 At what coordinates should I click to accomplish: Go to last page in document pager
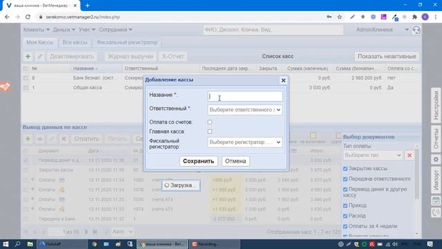(x=95, y=232)
